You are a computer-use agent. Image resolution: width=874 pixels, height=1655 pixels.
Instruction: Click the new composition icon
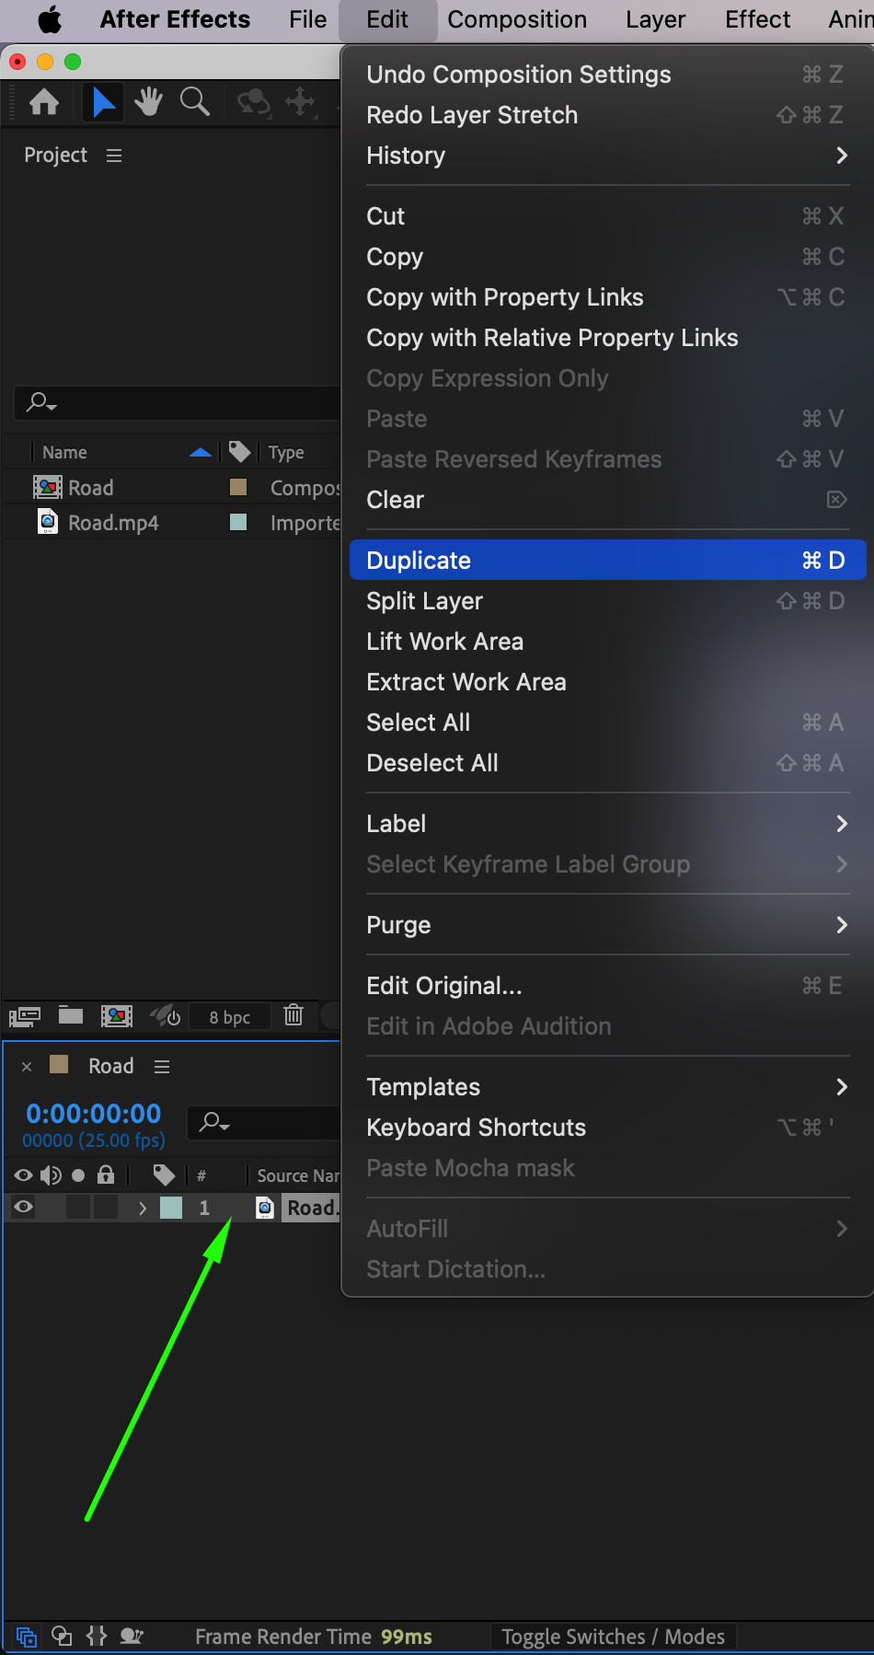tap(117, 1015)
